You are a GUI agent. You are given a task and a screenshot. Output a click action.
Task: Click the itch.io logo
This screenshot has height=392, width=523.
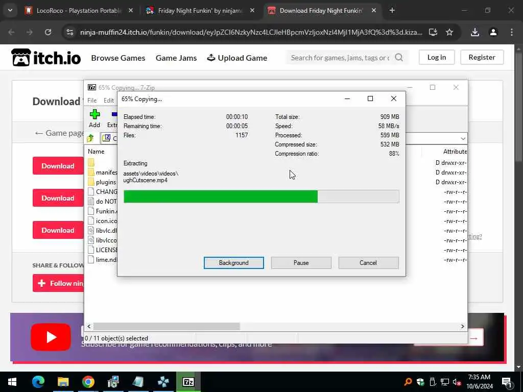tap(46, 57)
